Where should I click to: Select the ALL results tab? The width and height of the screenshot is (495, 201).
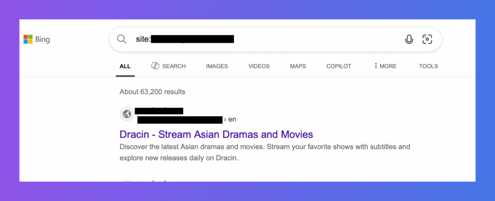125,66
